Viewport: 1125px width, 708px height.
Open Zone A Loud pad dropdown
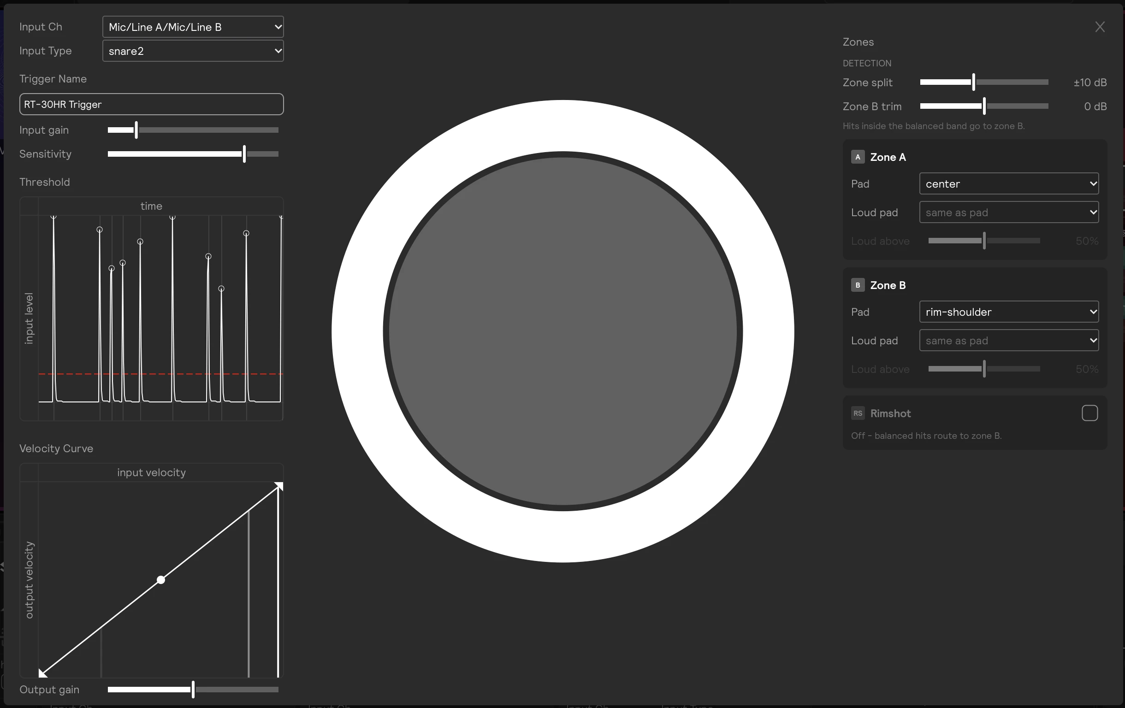coord(1009,212)
